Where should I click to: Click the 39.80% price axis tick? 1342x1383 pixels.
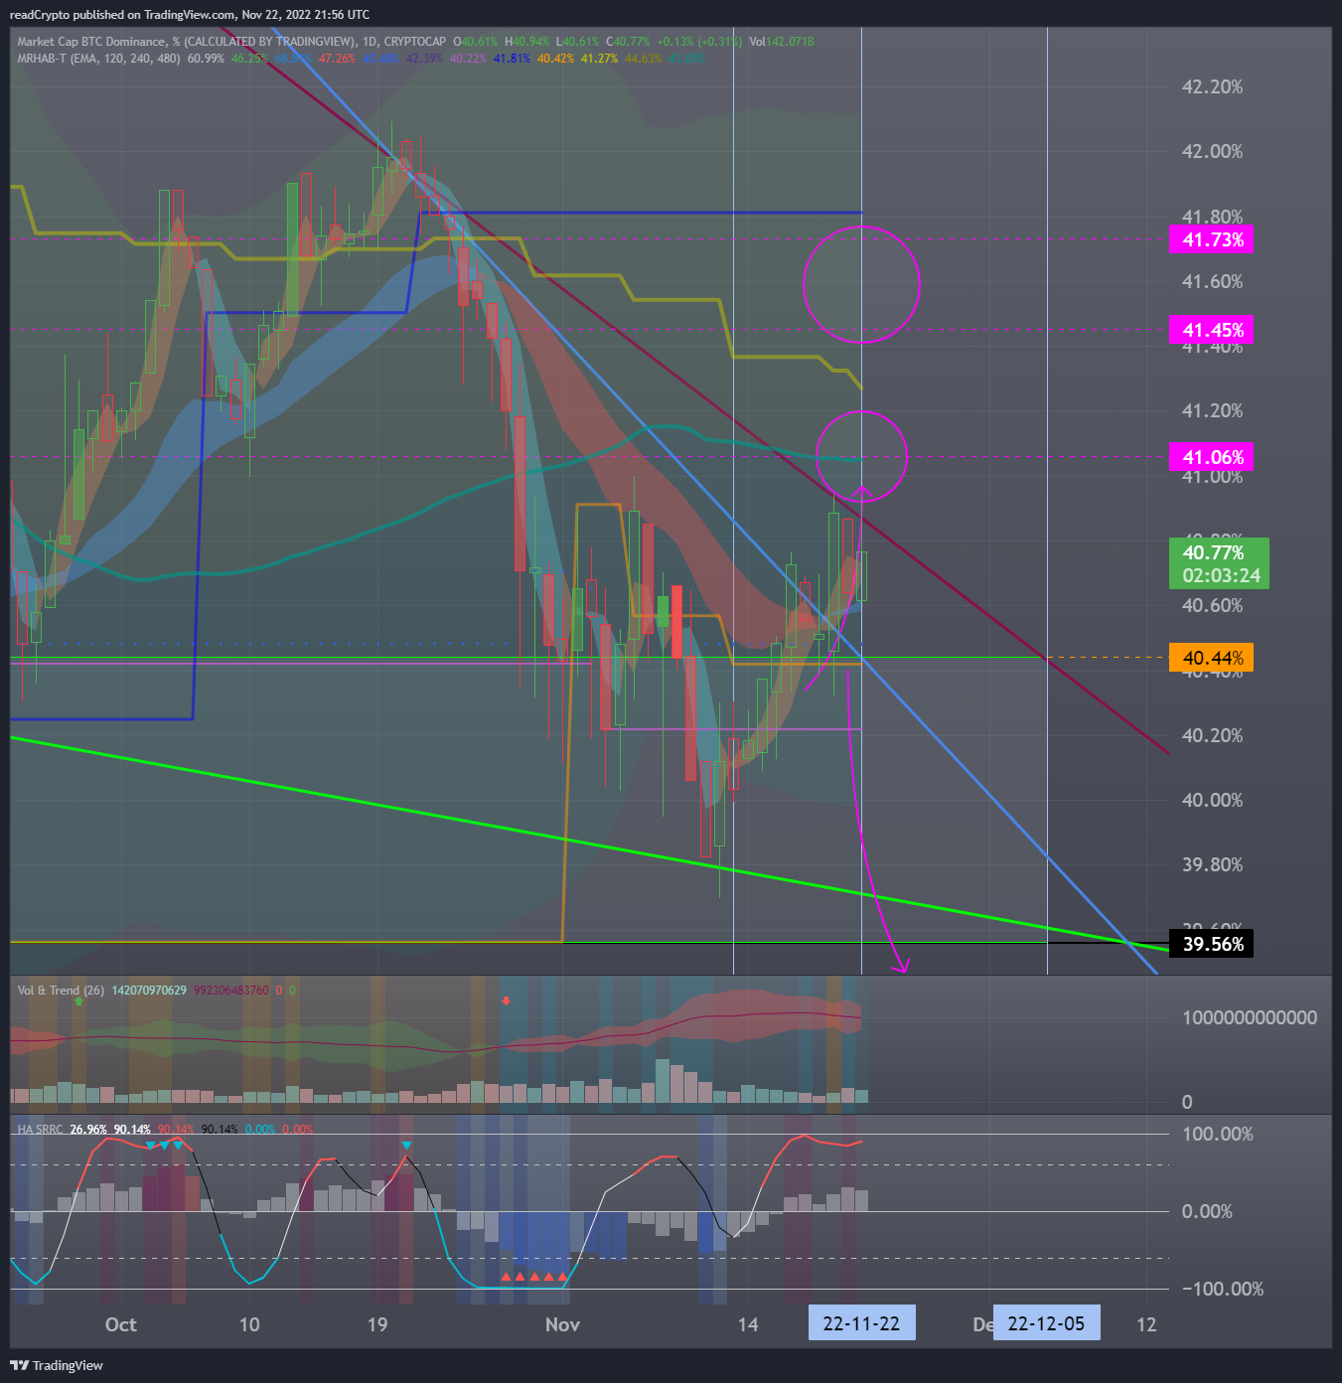click(1212, 864)
